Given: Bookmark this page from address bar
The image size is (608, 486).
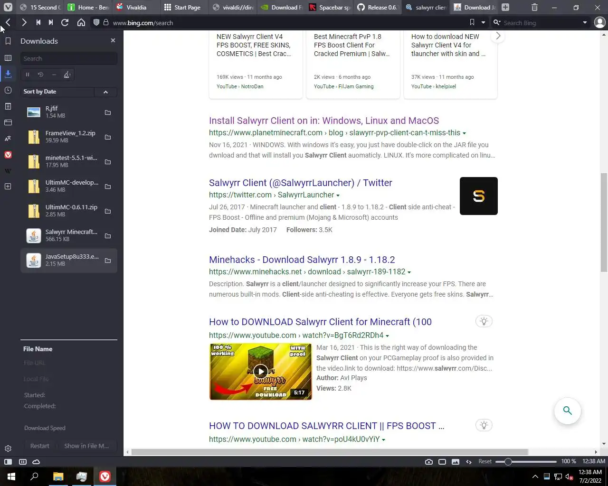Looking at the screenshot, I should pos(472,22).
